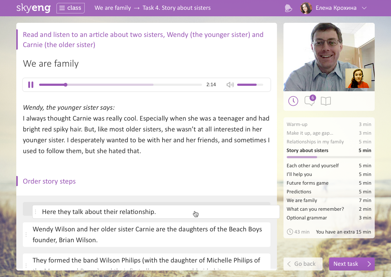This screenshot has height=277, width=391.
Task: Click the Story about sisters progress bar
Action: 329,157
